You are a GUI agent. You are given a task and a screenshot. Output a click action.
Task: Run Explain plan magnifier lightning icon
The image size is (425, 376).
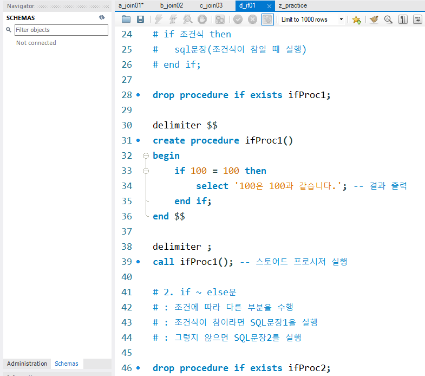(187, 20)
